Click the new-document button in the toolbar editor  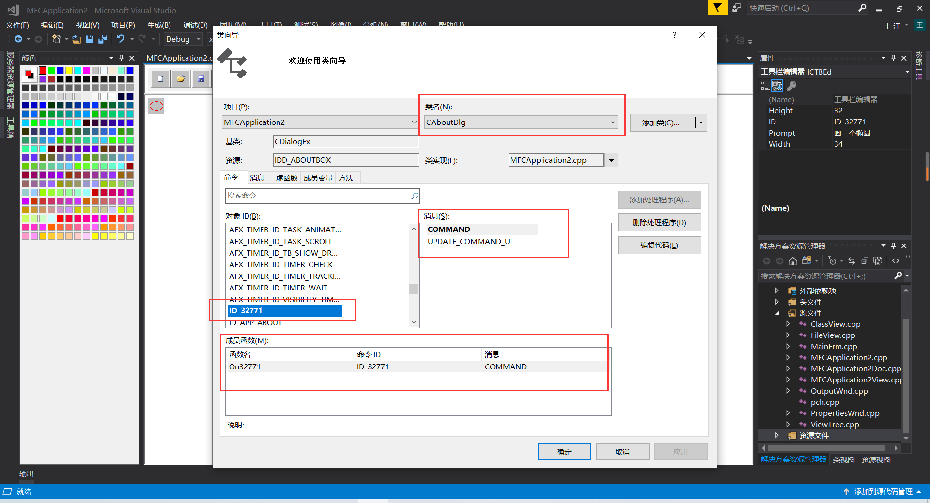(161, 78)
